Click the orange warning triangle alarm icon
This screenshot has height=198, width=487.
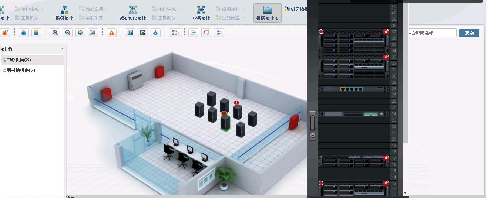(x=112, y=33)
